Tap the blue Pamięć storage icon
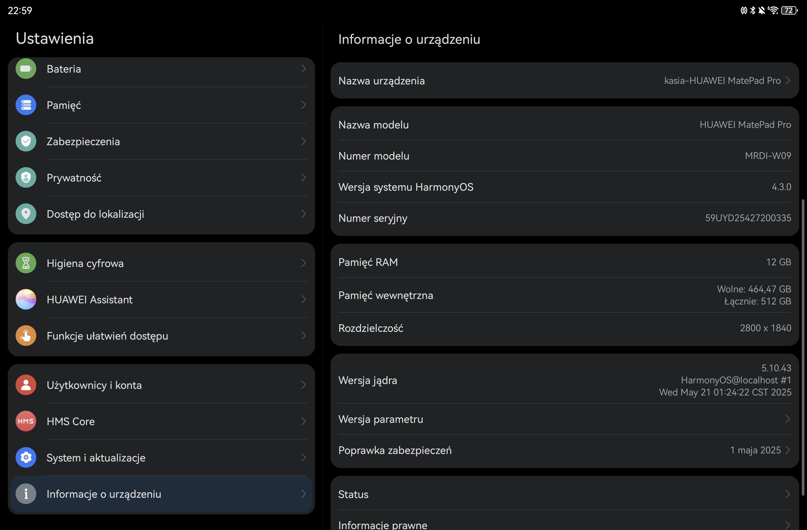 tap(26, 105)
